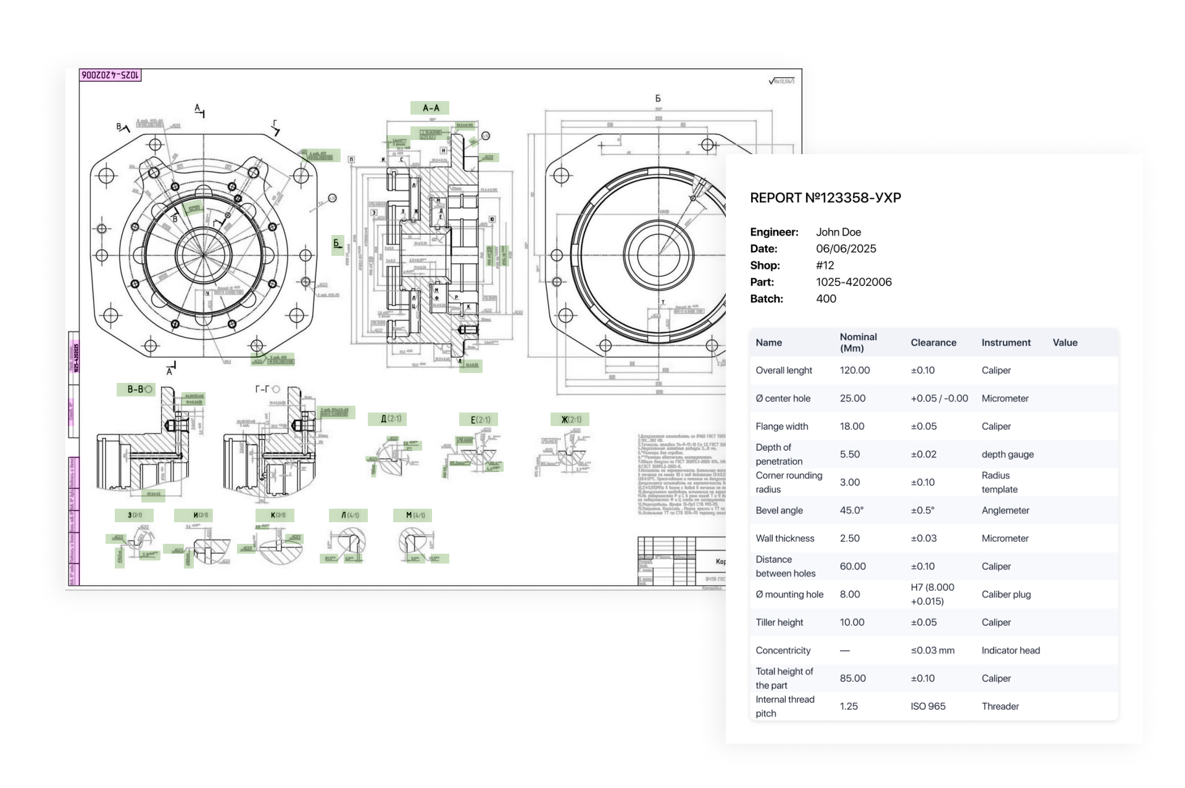
Task: Select the З(2:1) detail view label
Action: 134,515
